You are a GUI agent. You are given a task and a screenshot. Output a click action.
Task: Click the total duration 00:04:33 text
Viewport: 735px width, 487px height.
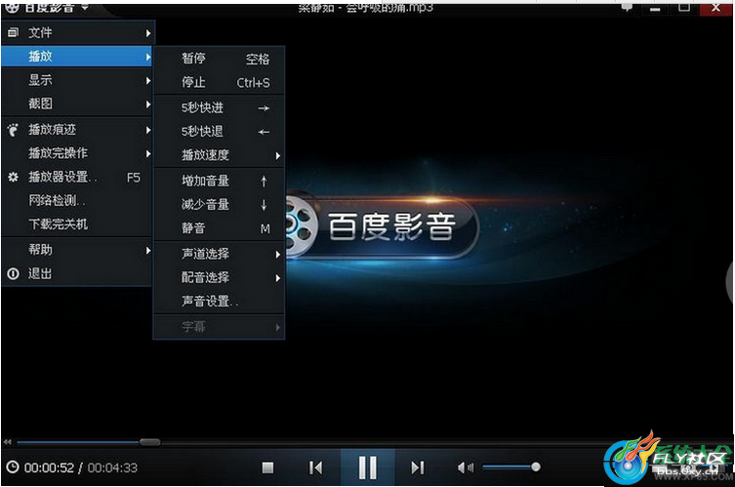(x=112, y=467)
